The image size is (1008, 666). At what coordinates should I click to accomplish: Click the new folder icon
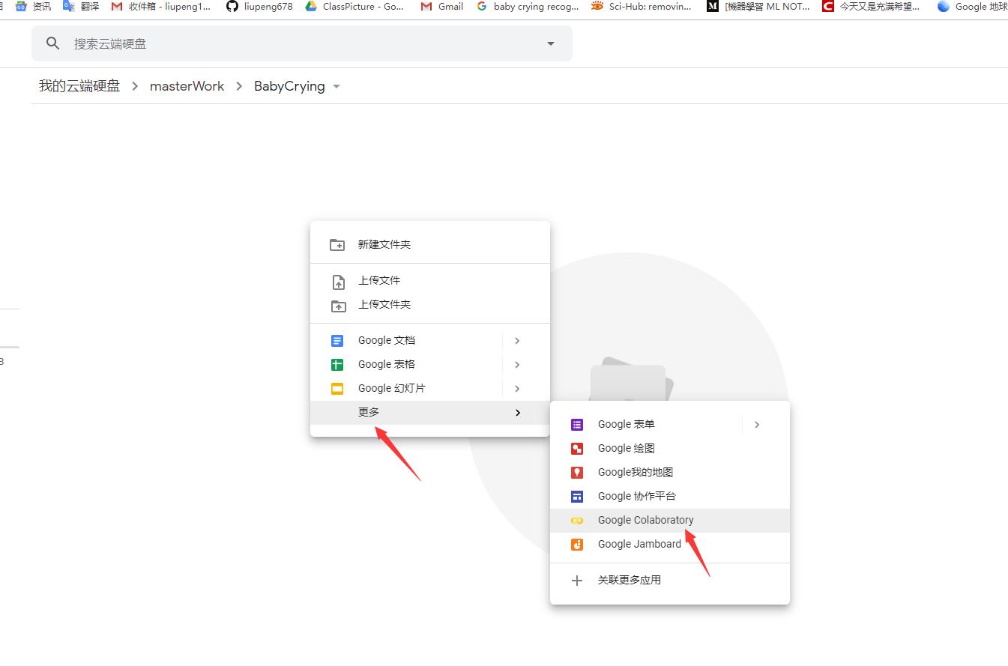pyautogui.click(x=337, y=244)
